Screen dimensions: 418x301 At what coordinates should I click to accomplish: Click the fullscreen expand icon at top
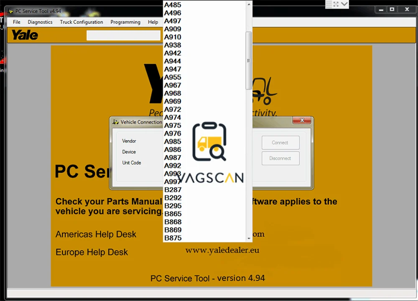336,4
